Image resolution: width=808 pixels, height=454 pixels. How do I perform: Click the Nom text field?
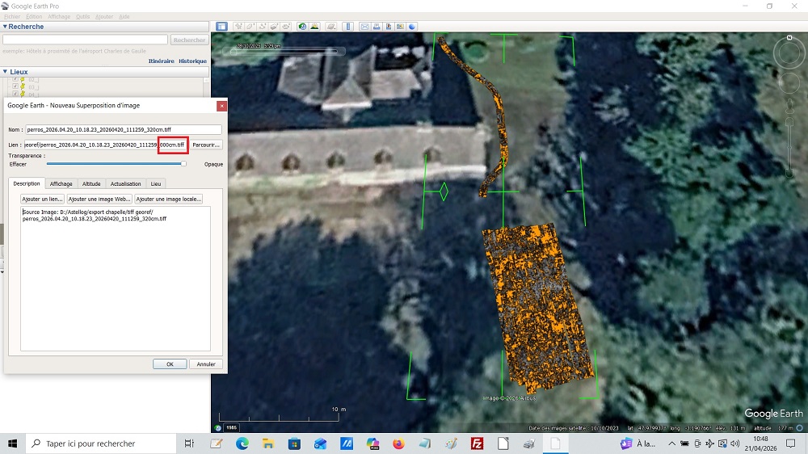click(x=123, y=129)
